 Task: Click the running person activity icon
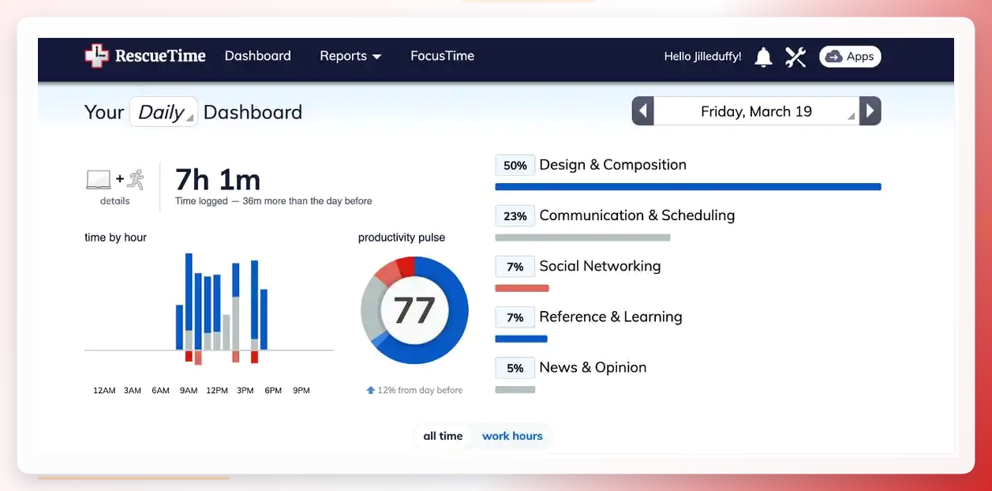(x=137, y=179)
